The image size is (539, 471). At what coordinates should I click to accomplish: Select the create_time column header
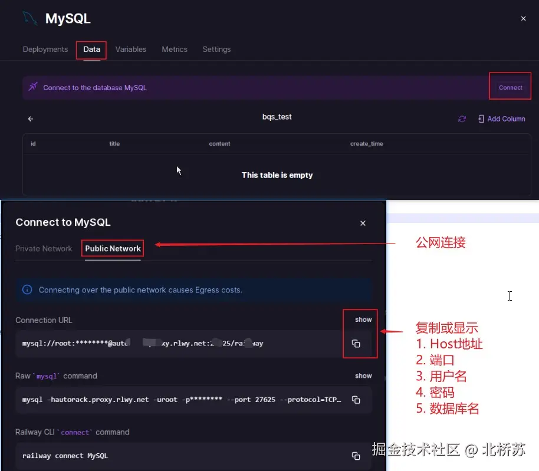366,144
